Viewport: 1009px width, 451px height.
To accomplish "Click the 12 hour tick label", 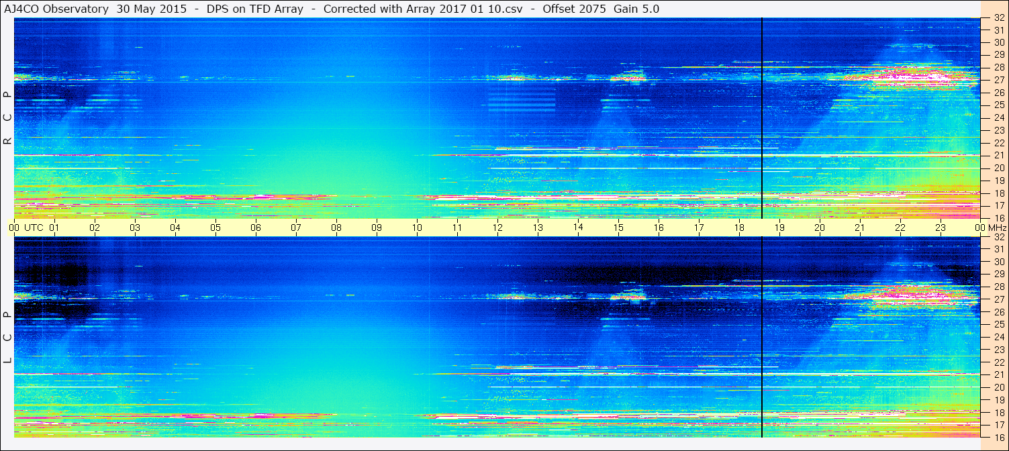I will coord(497,228).
